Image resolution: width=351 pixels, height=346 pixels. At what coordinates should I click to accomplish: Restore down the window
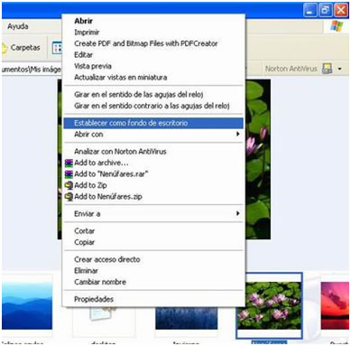pos(326,11)
